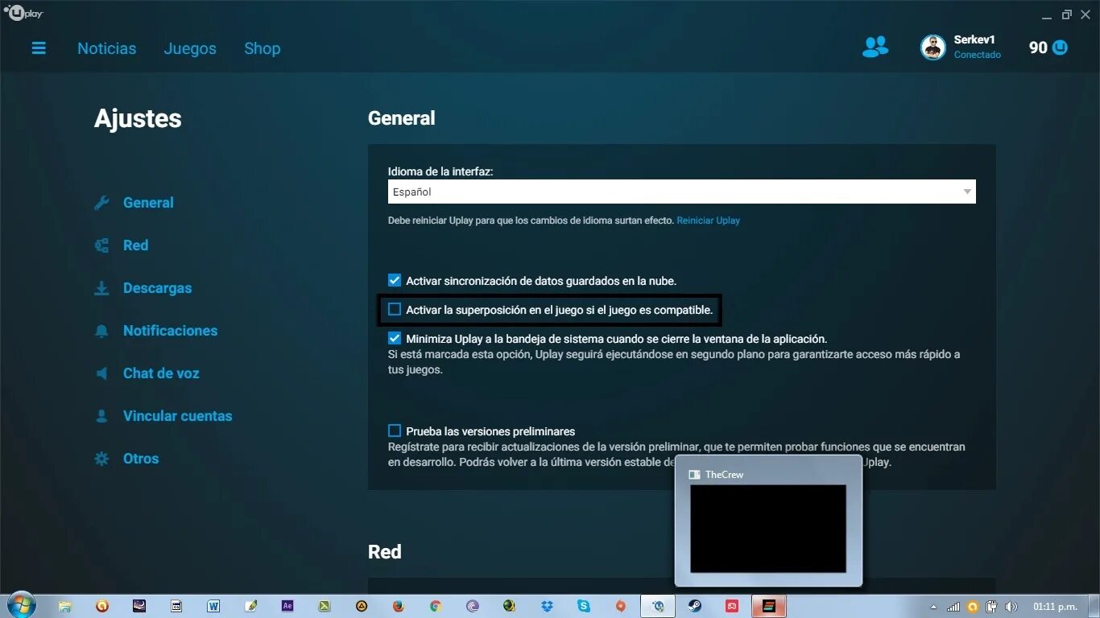
Task: Open the volume control in the system tray
Action: click(1011, 607)
